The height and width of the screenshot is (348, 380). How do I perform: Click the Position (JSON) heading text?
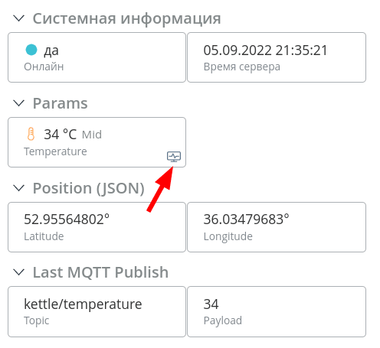[89, 188]
